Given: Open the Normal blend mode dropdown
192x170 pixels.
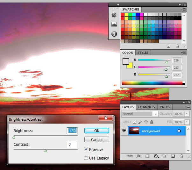Looking at the screenshot, I should [139, 114].
